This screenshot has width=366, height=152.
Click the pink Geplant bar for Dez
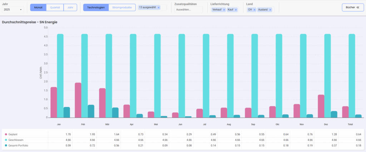coord(321,106)
